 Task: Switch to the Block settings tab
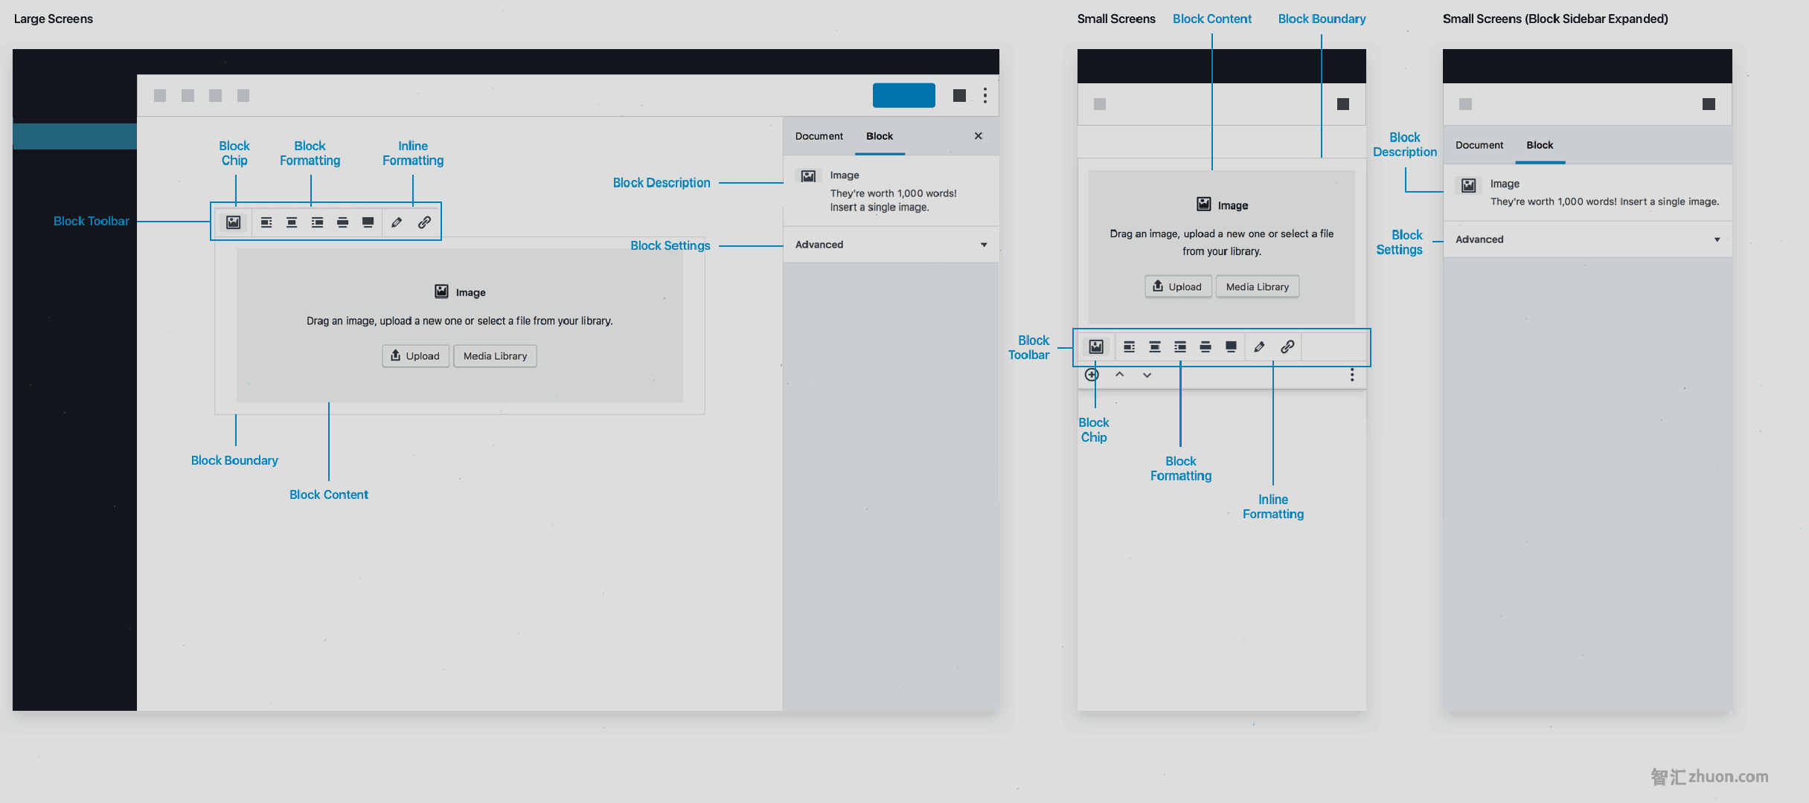[878, 136]
